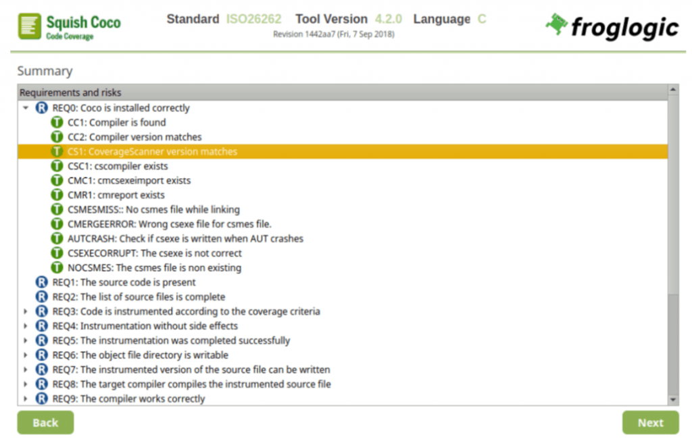Expand REQ6 object file directory node

pos(26,355)
